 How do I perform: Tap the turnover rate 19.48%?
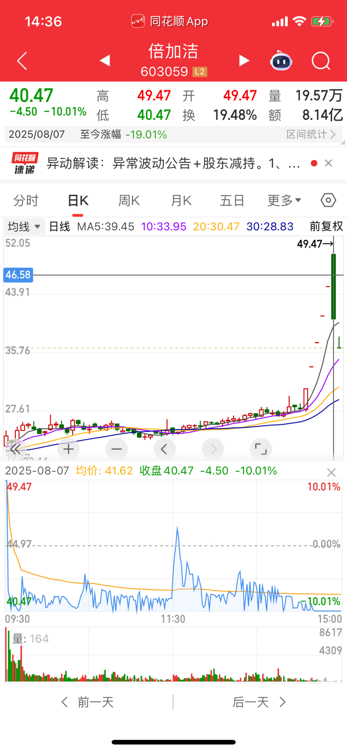pos(235,115)
